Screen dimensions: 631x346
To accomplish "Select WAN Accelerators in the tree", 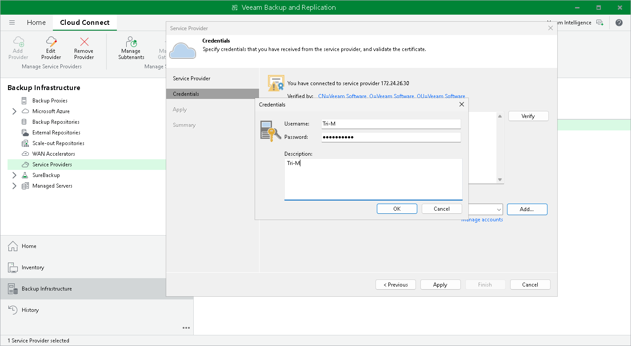I will tap(54, 154).
